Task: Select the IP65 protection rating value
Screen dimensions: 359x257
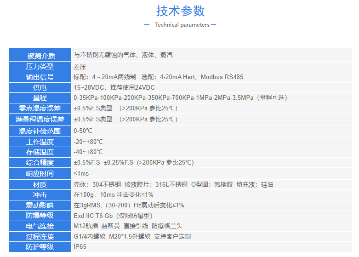Action: coord(80,247)
